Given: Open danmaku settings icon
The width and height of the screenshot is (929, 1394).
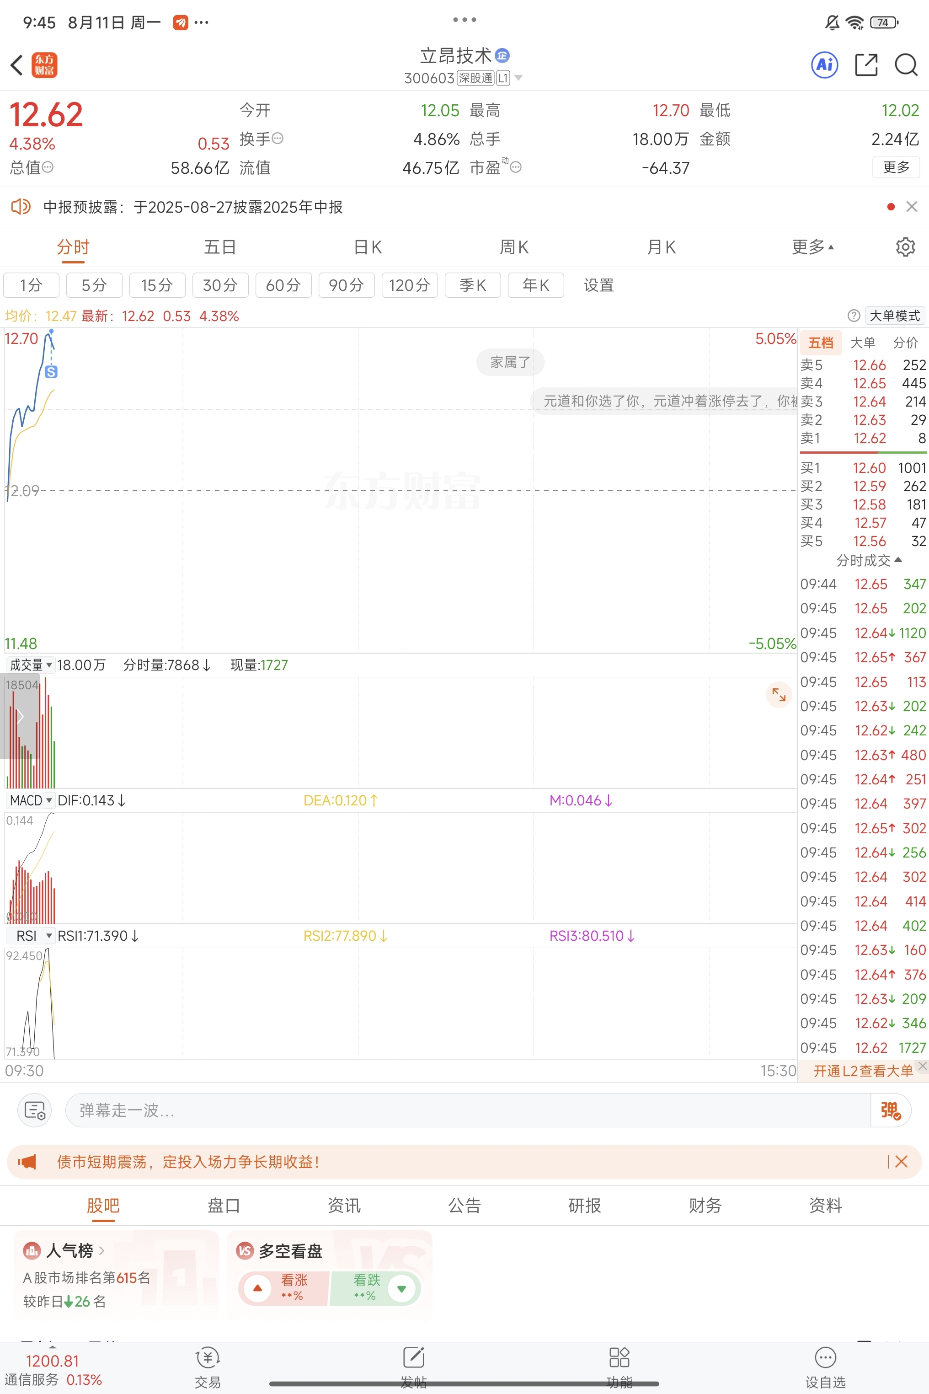Looking at the screenshot, I should (35, 1110).
